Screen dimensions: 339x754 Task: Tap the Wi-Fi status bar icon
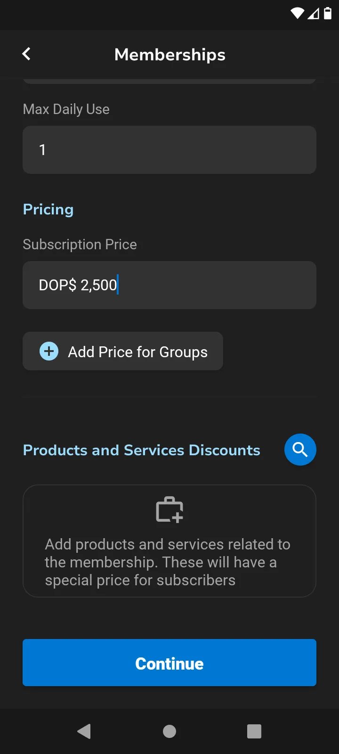tap(298, 14)
